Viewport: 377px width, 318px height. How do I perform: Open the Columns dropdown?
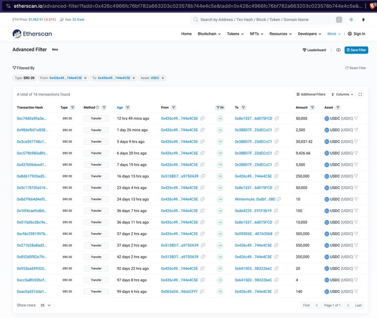(x=342, y=94)
